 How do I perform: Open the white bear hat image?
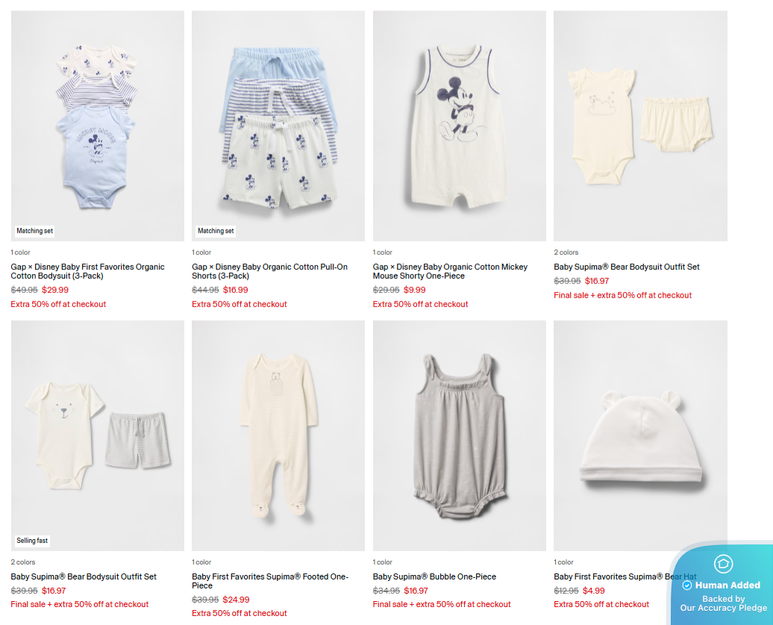(x=640, y=435)
